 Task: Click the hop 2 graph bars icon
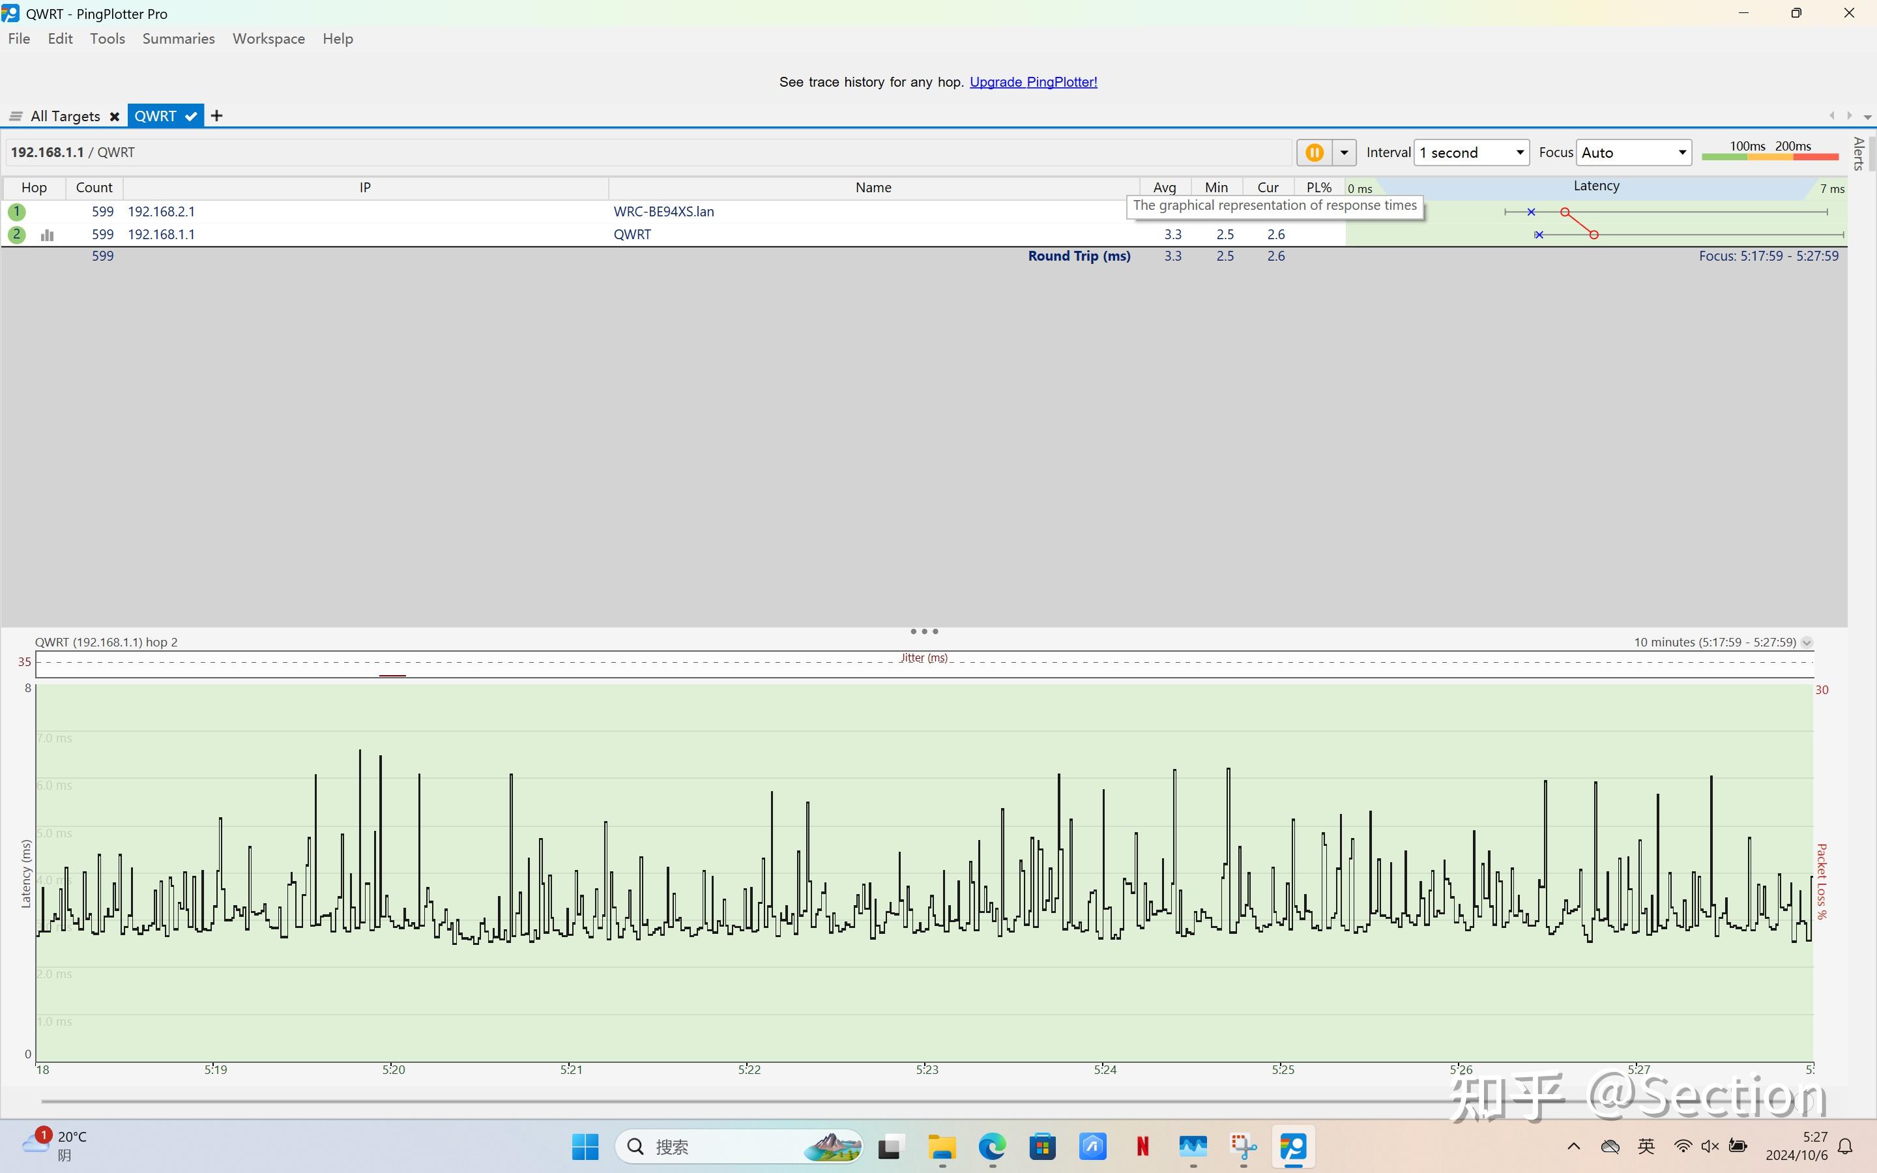pos(48,235)
